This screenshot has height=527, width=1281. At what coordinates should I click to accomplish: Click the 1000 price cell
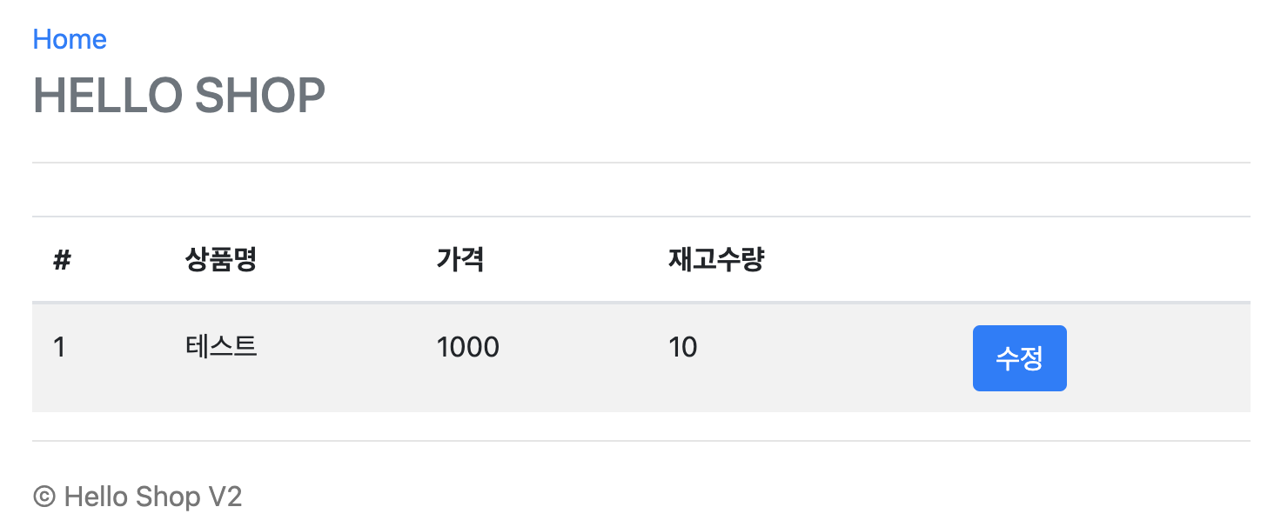tap(468, 347)
